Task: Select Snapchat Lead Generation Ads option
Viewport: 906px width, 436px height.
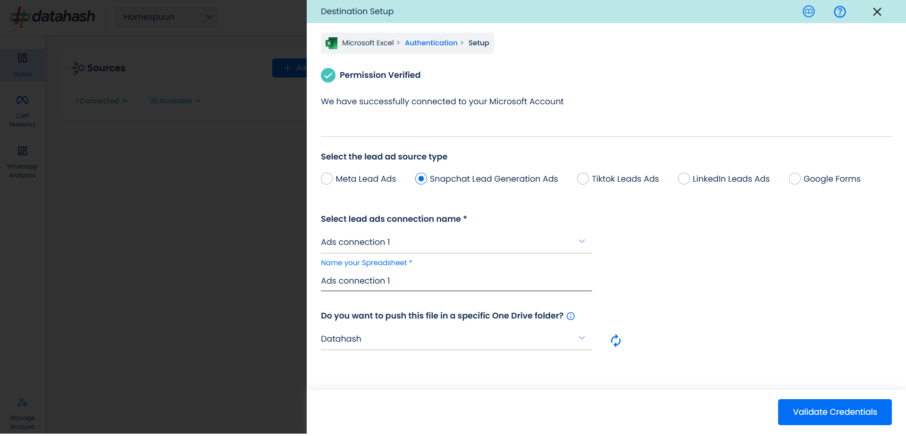Action: point(421,179)
